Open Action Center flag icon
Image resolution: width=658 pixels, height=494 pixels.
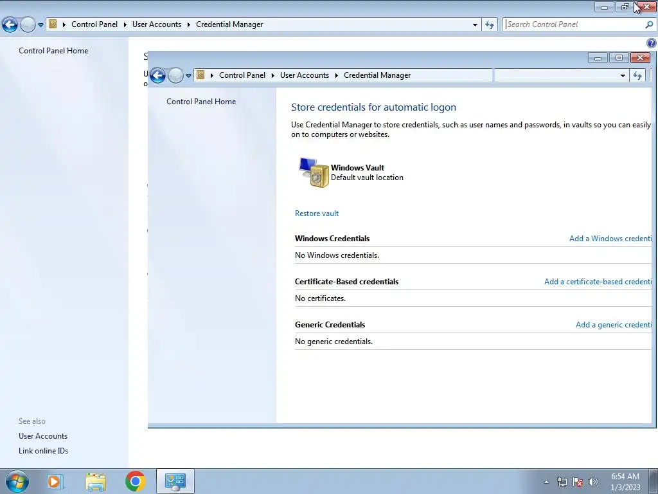click(578, 482)
